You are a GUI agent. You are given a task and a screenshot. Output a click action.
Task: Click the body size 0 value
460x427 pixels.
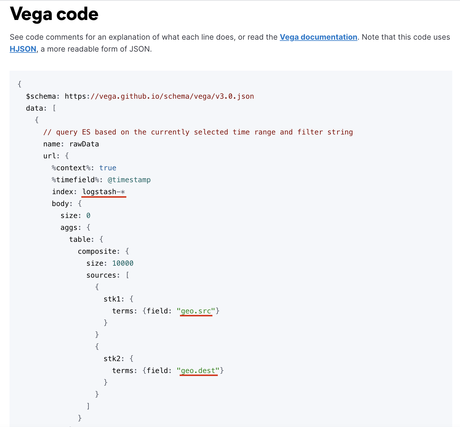click(88, 216)
